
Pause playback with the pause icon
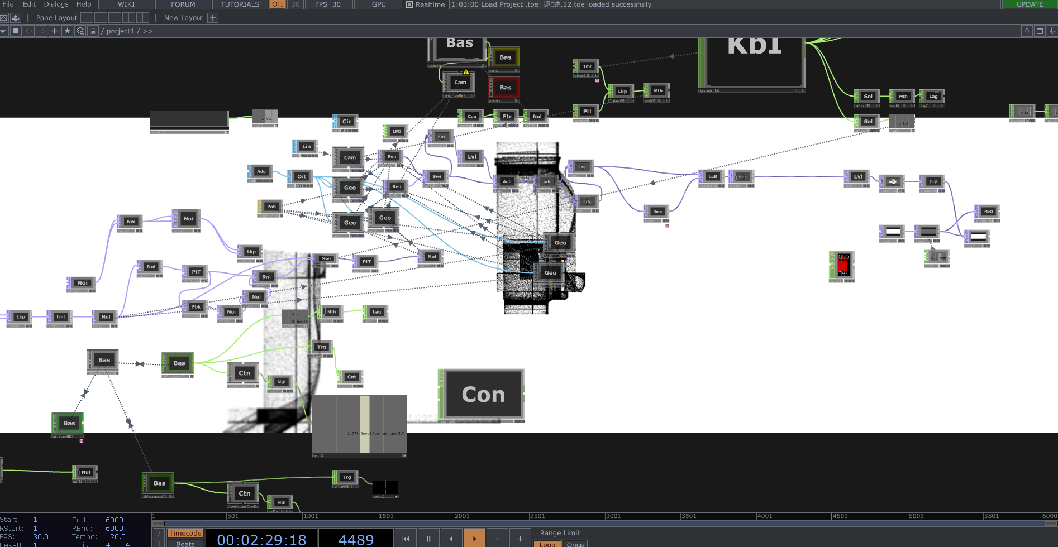coord(428,539)
